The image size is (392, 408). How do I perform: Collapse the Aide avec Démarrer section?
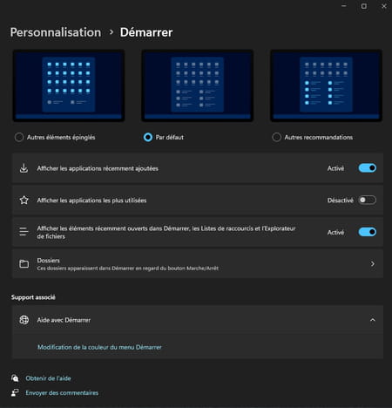click(x=373, y=320)
